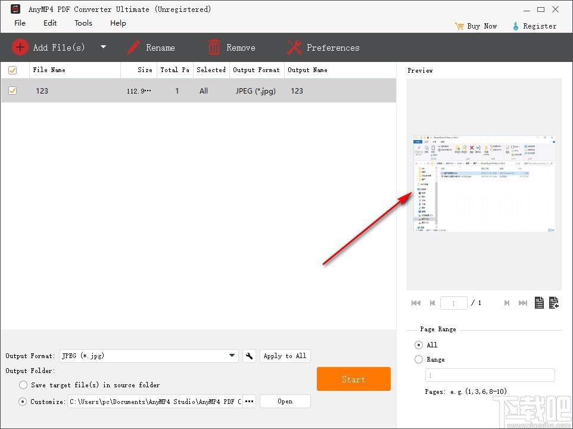Select the Customize output folder radio button
573x429 pixels.
click(23, 402)
